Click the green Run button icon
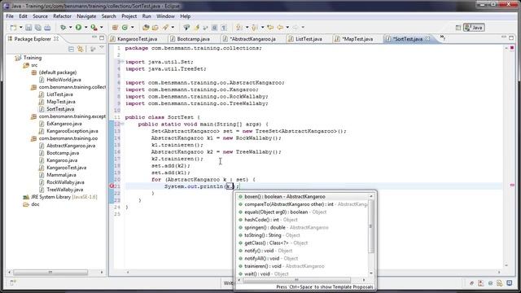This screenshot has width=521, height=293. point(78,28)
